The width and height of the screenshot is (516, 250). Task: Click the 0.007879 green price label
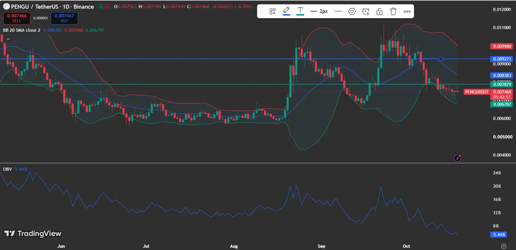coord(502,84)
